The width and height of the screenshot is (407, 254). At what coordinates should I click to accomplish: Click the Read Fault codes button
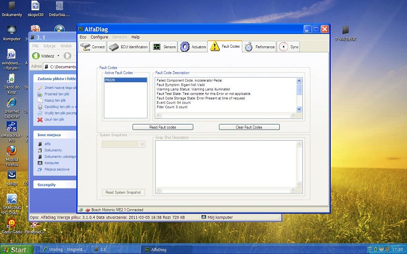pyautogui.click(x=163, y=127)
